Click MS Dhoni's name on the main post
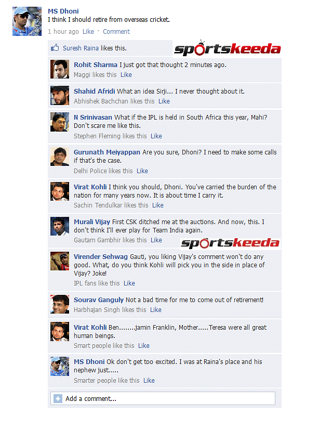 tap(63, 11)
